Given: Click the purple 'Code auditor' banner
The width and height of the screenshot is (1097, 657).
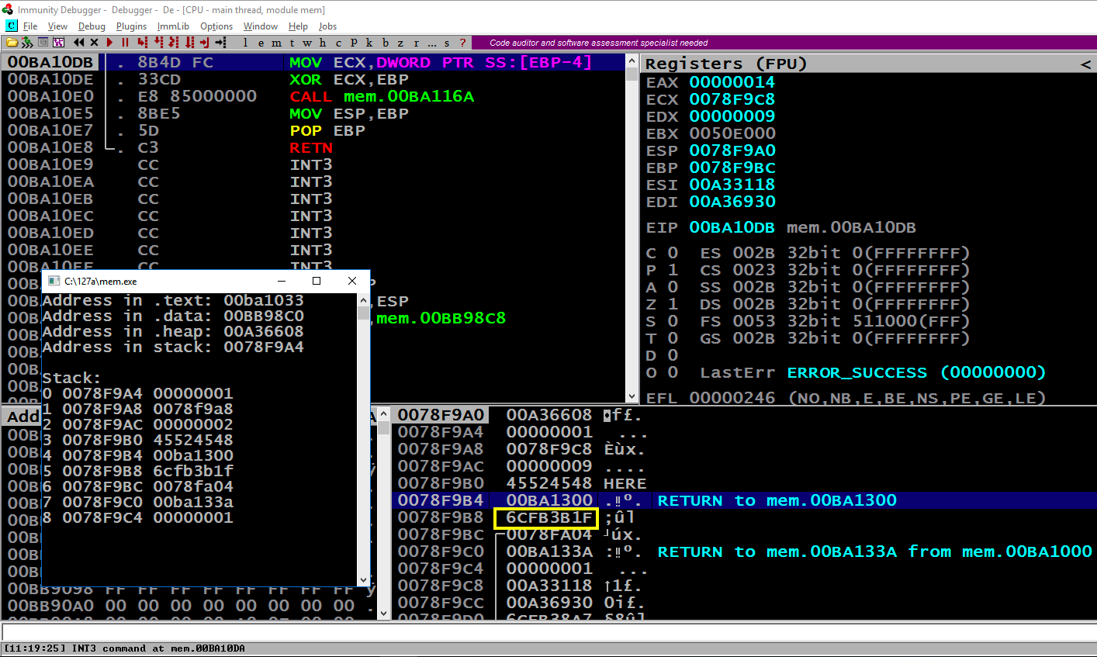Looking at the screenshot, I should pyautogui.click(x=784, y=43).
